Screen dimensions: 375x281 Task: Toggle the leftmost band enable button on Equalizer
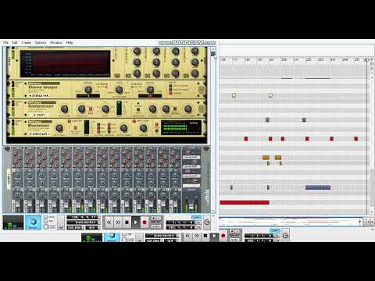117,76
